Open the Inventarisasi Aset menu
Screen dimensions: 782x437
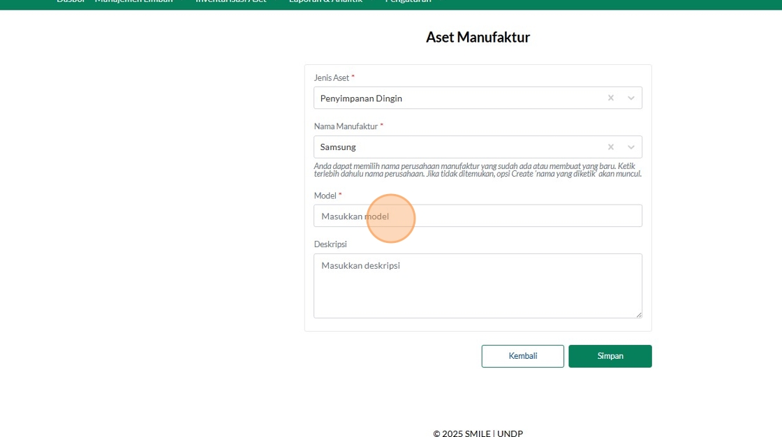pyautogui.click(x=230, y=1)
